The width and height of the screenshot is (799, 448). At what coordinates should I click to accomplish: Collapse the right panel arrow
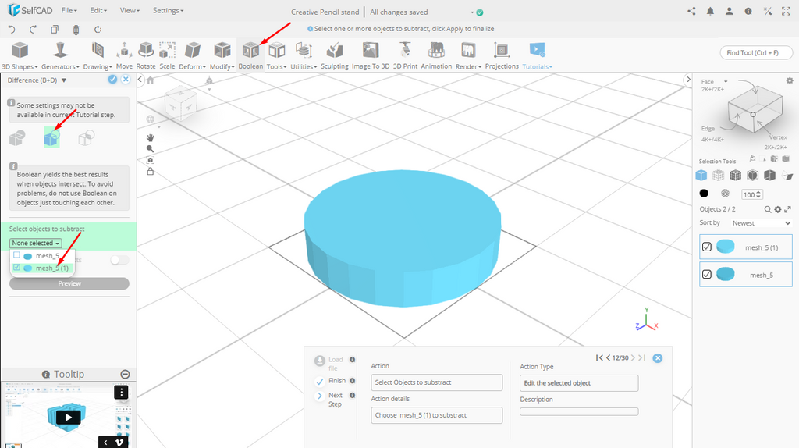pyautogui.click(x=688, y=80)
